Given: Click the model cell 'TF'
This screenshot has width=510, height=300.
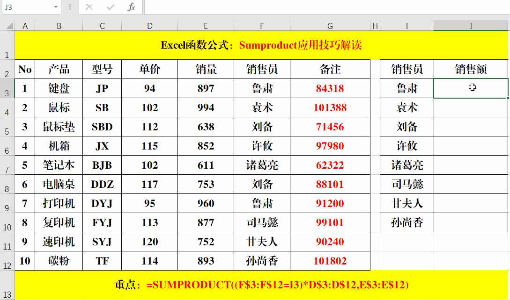Looking at the screenshot, I should coord(102,261).
